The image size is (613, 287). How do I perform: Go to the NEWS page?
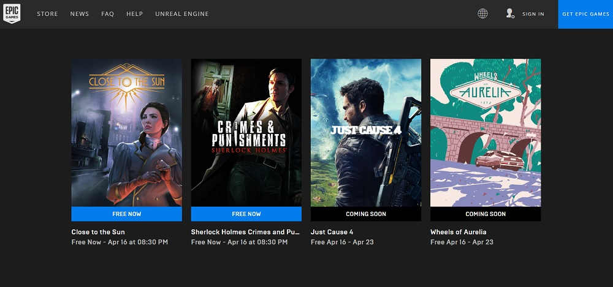pyautogui.click(x=79, y=14)
